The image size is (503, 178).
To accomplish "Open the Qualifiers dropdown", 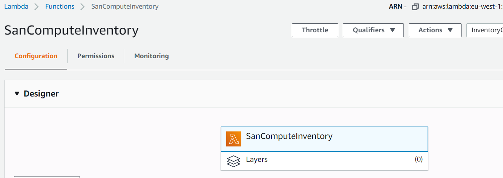I will point(373,30).
